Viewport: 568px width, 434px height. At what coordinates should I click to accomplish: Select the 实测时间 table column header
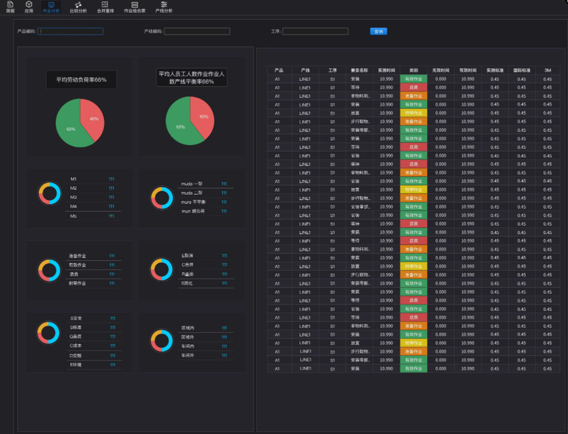386,70
